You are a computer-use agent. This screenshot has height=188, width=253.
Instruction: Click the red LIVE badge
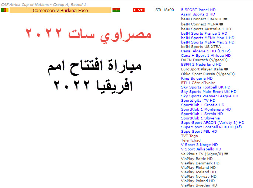pyautogui.click(x=139, y=10)
